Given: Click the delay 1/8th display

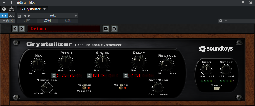Looking at the screenshot, I should (142, 76).
